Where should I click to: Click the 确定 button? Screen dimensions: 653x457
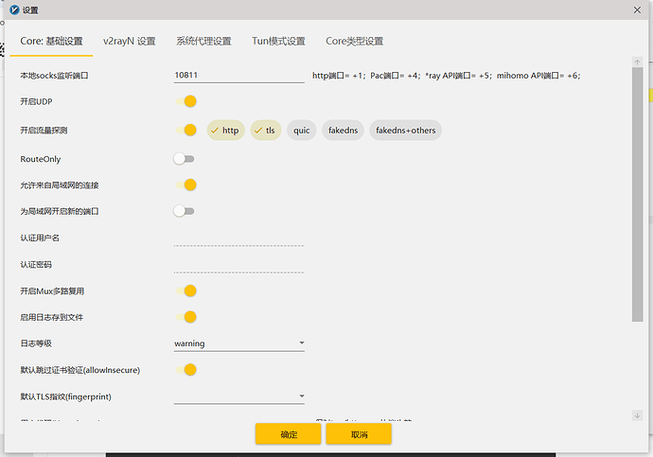[x=289, y=434]
